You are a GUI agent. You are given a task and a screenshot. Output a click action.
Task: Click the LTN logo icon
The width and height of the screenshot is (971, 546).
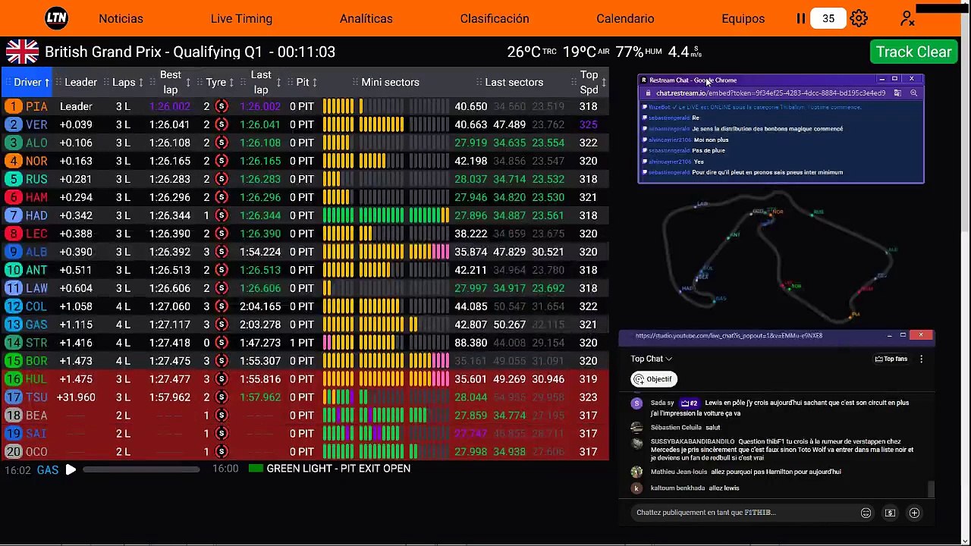coord(56,18)
